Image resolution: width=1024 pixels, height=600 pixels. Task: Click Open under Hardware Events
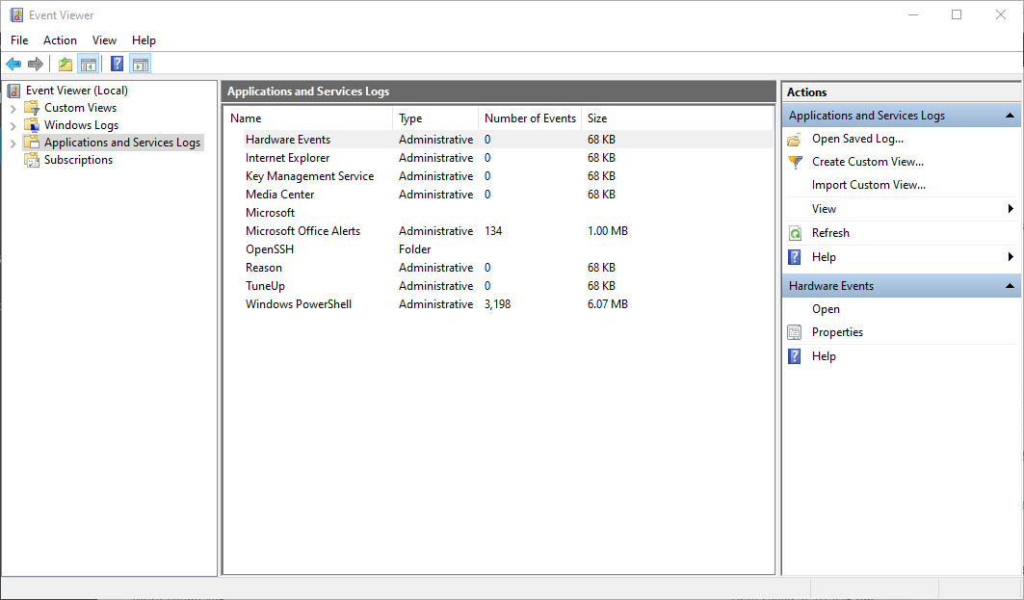tap(827, 309)
